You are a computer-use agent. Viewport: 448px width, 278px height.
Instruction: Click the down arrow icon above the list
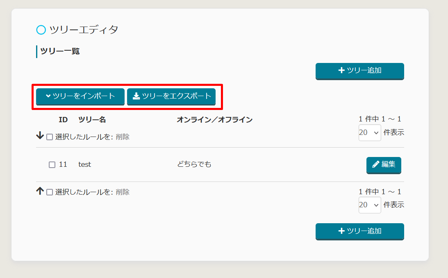[x=40, y=136]
